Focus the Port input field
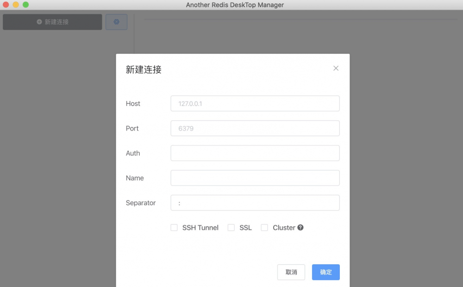 [255, 128]
